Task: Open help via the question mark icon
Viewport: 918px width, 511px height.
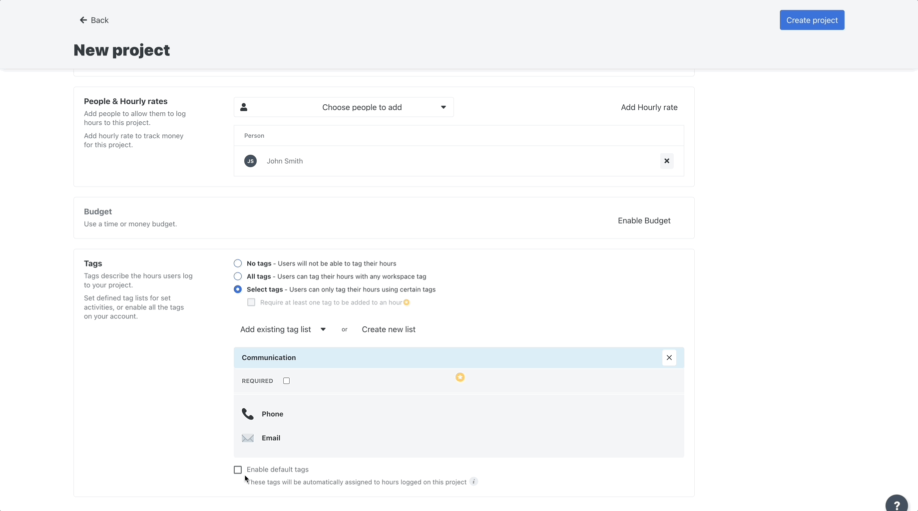Action: click(x=897, y=504)
